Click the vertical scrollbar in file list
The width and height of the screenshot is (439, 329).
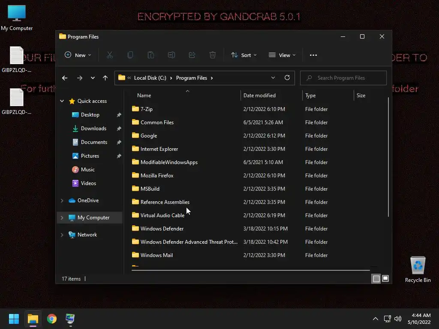click(388, 157)
